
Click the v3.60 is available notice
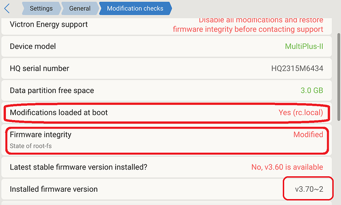point(287,167)
